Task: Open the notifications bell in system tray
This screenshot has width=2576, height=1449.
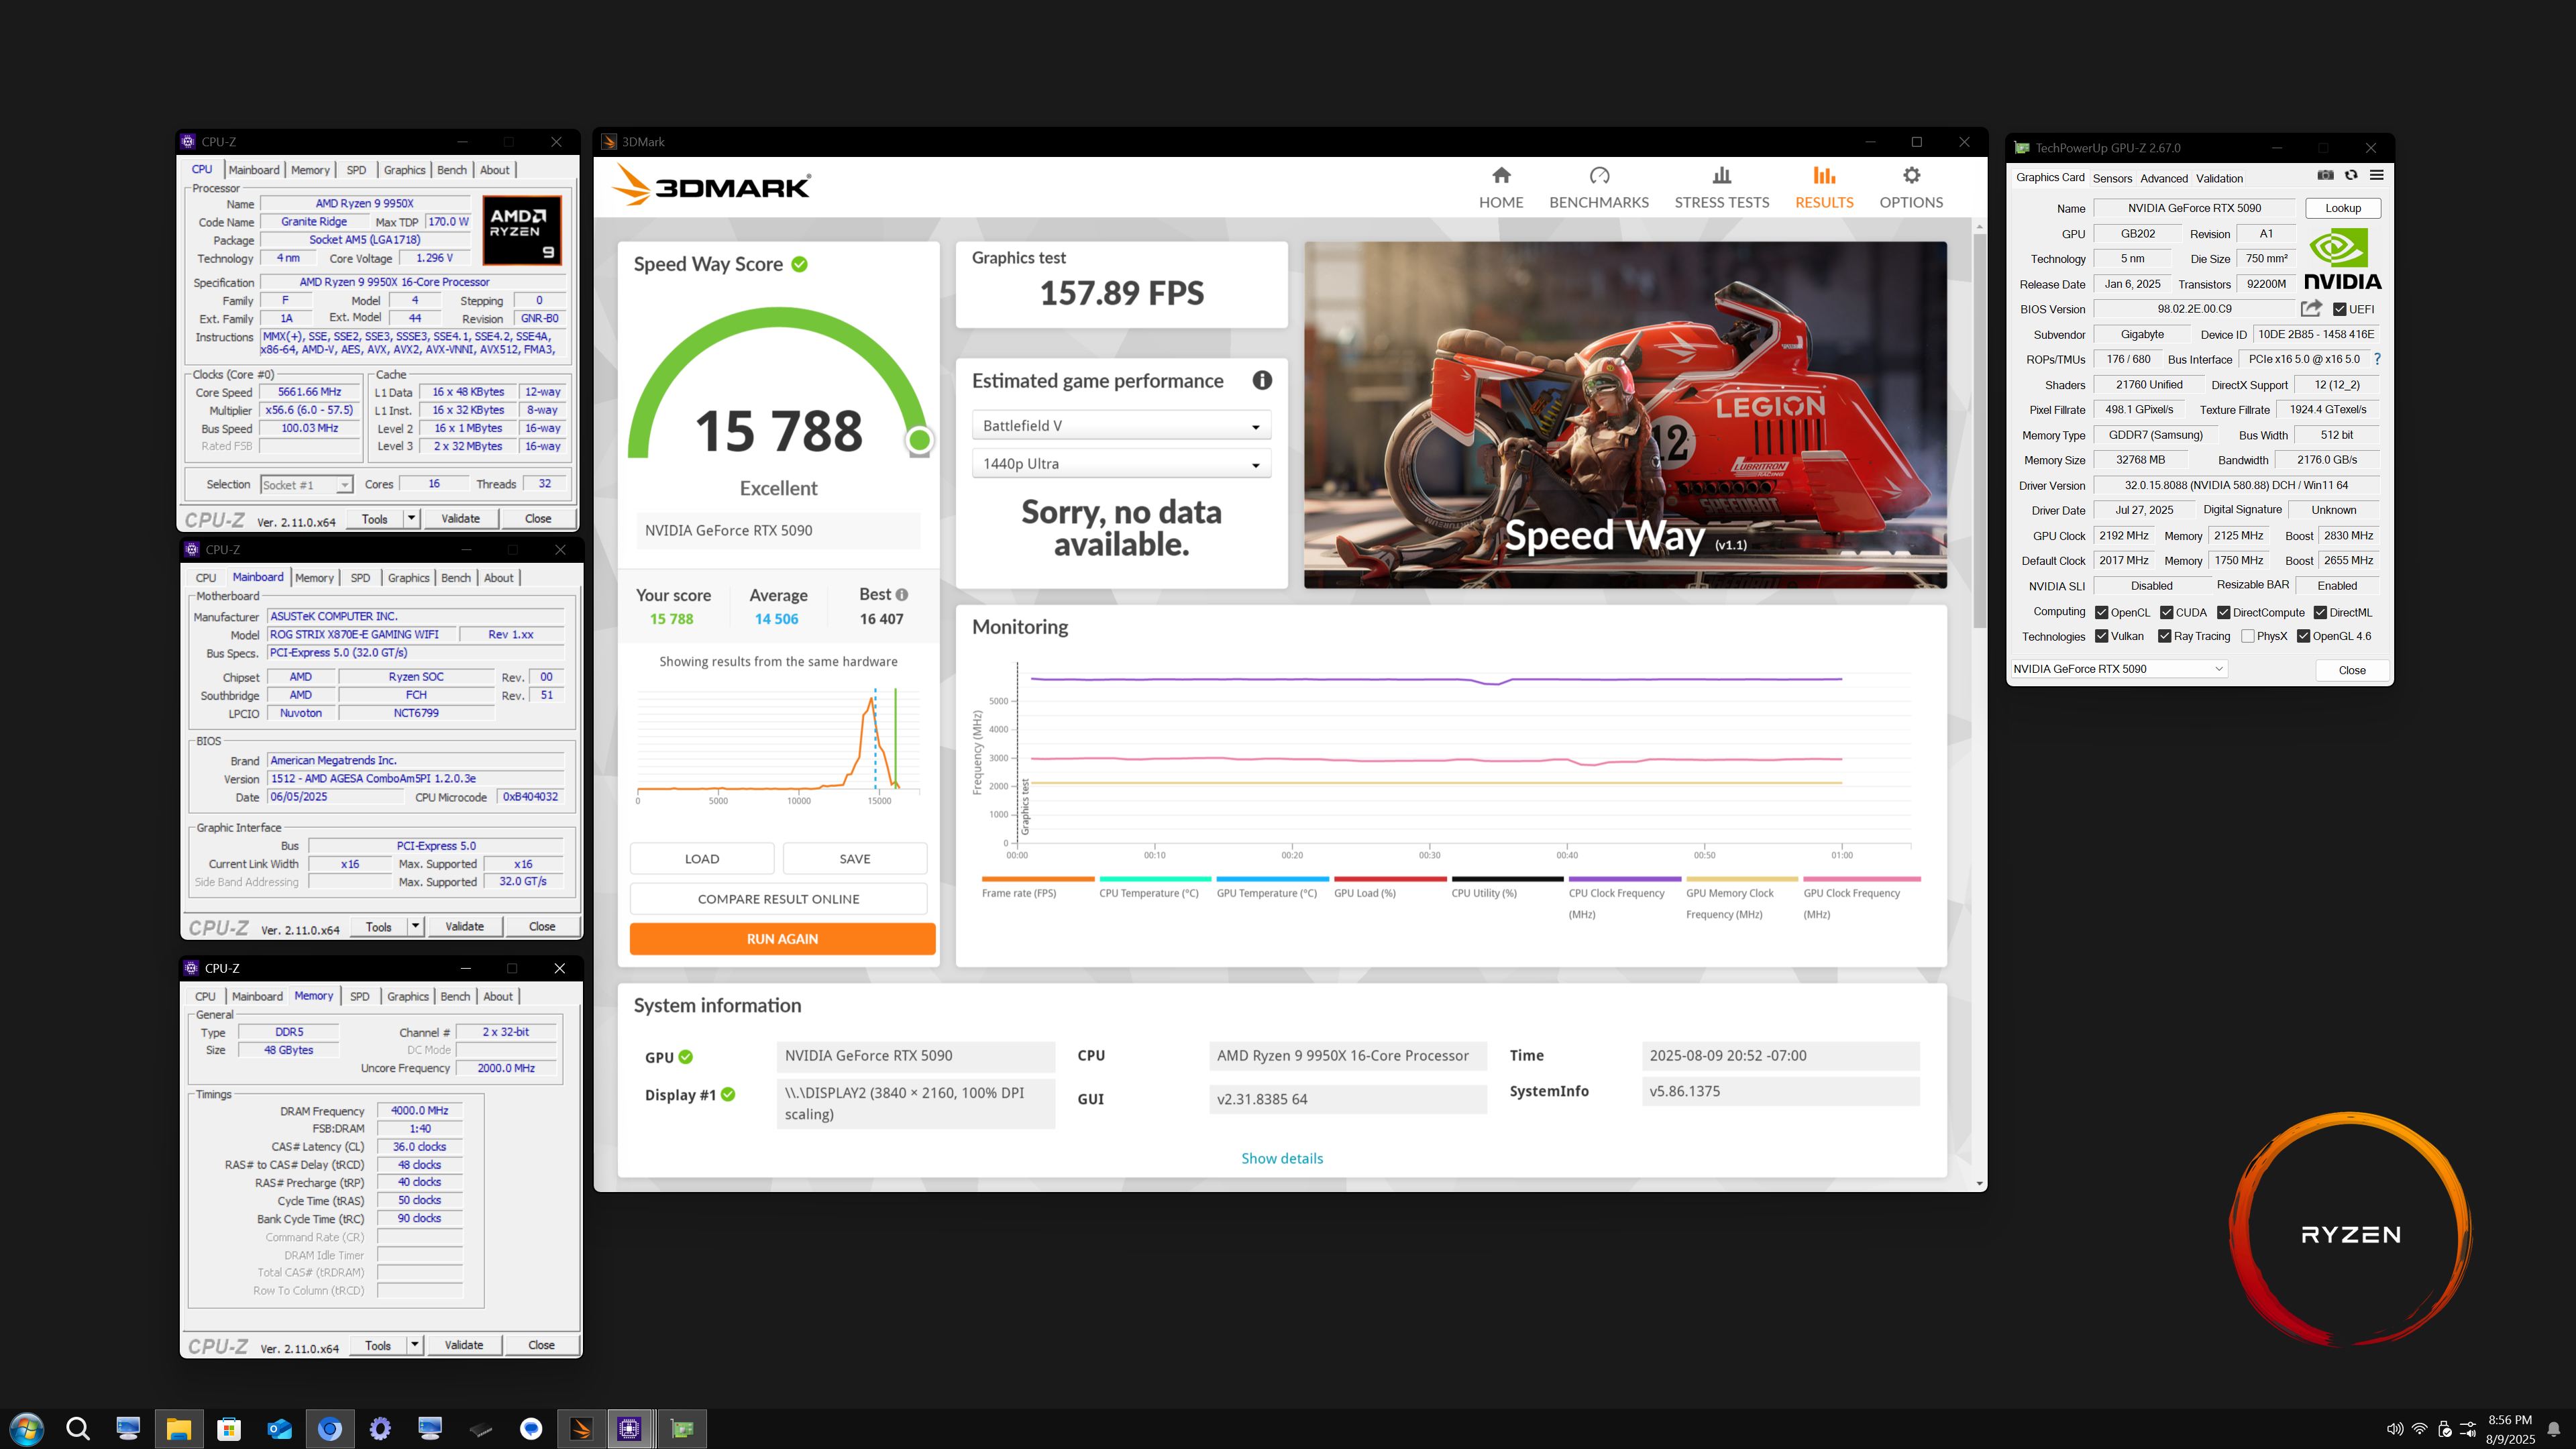Action: click(x=2553, y=1429)
